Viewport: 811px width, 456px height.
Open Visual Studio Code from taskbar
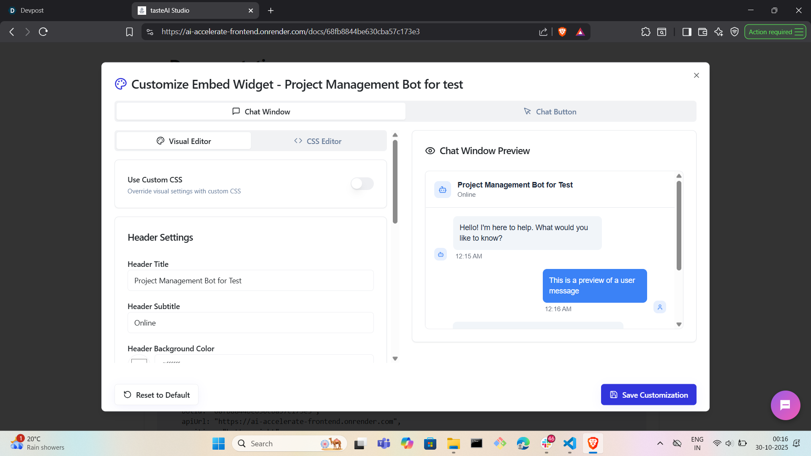pos(569,443)
